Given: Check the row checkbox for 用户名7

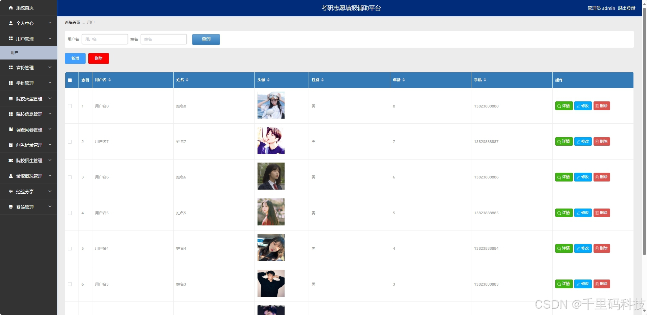Looking at the screenshot, I should (70, 142).
